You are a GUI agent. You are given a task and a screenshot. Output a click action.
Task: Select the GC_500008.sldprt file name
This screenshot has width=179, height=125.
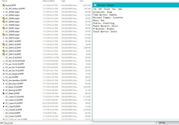(12, 31)
